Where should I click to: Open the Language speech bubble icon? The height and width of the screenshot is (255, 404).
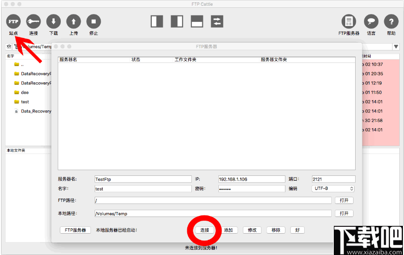(371, 21)
